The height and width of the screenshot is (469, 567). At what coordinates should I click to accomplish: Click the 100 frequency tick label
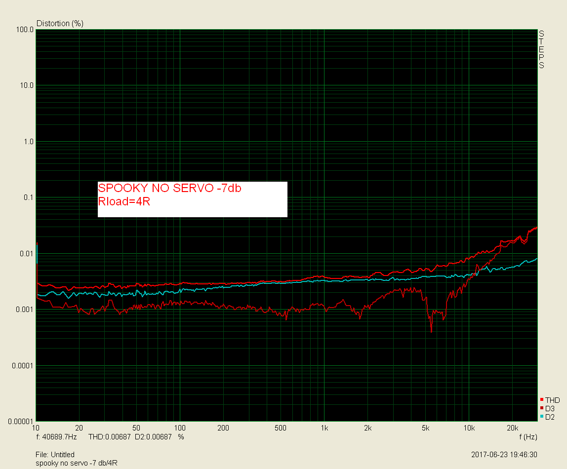coord(180,428)
